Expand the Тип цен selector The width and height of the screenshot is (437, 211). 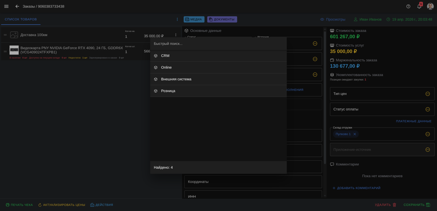(x=427, y=94)
